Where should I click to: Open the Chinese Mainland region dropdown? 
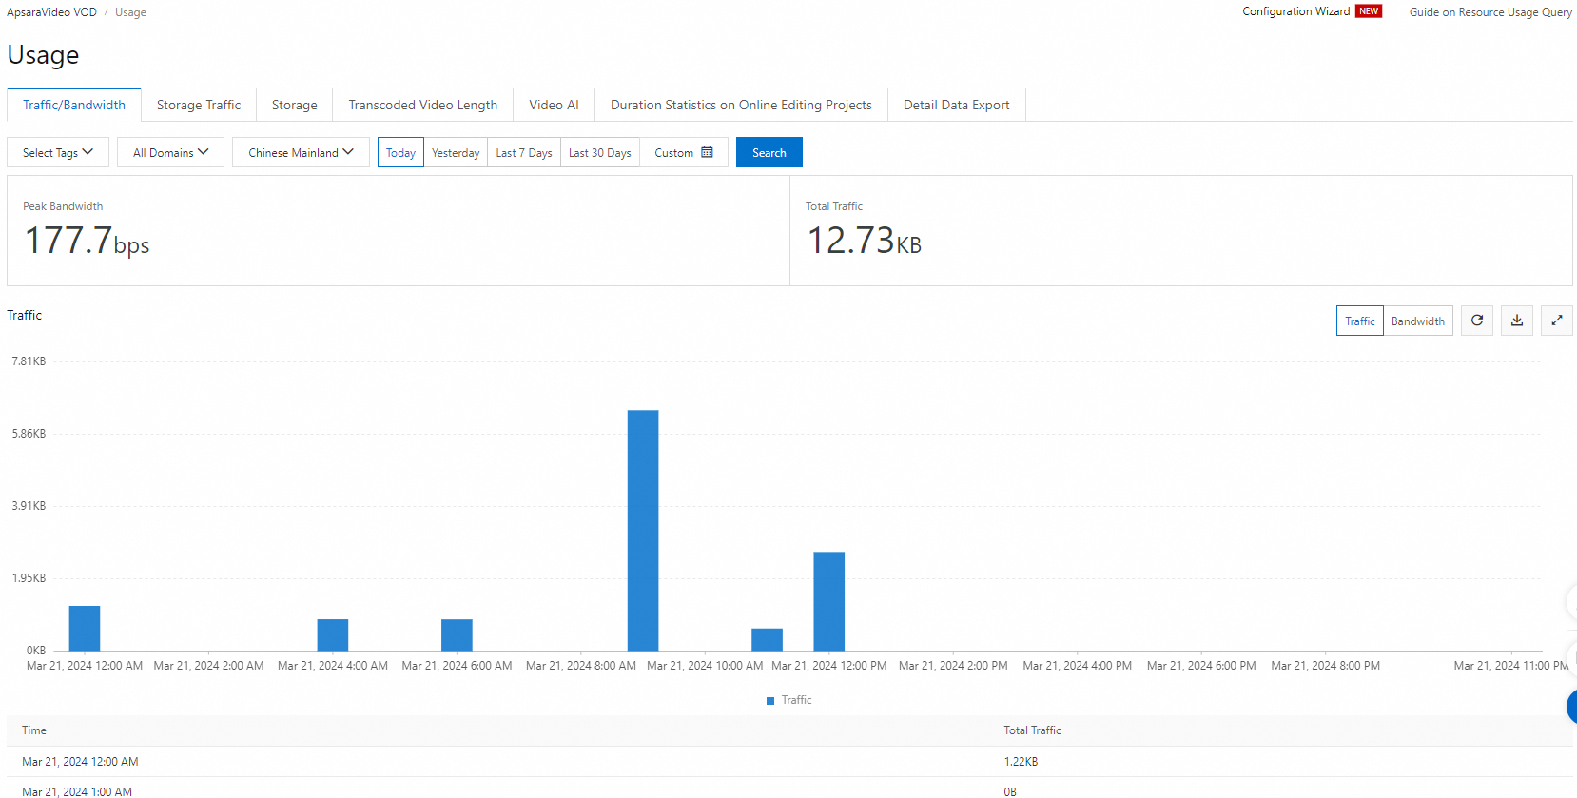click(301, 152)
